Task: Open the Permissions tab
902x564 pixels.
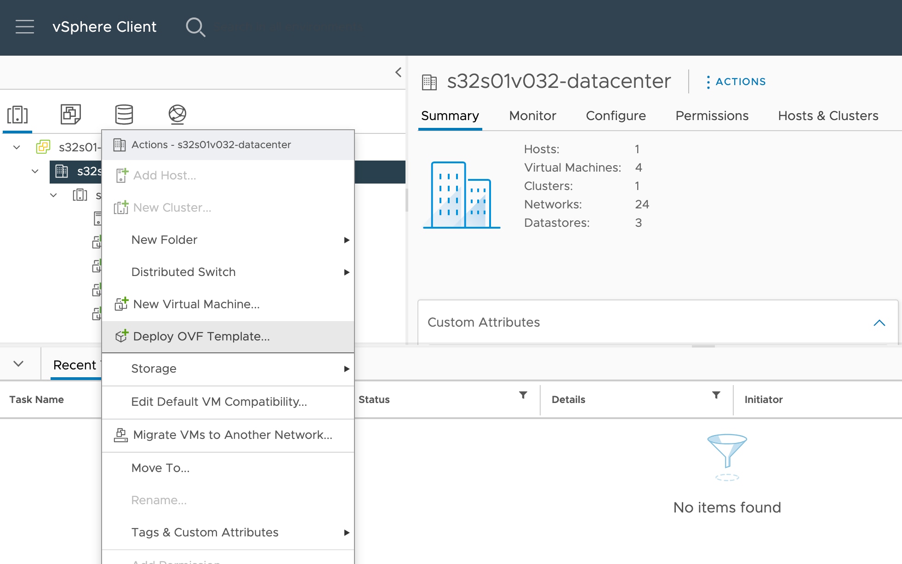Action: 712,116
